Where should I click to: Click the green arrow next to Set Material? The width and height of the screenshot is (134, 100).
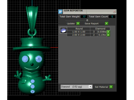111,87
